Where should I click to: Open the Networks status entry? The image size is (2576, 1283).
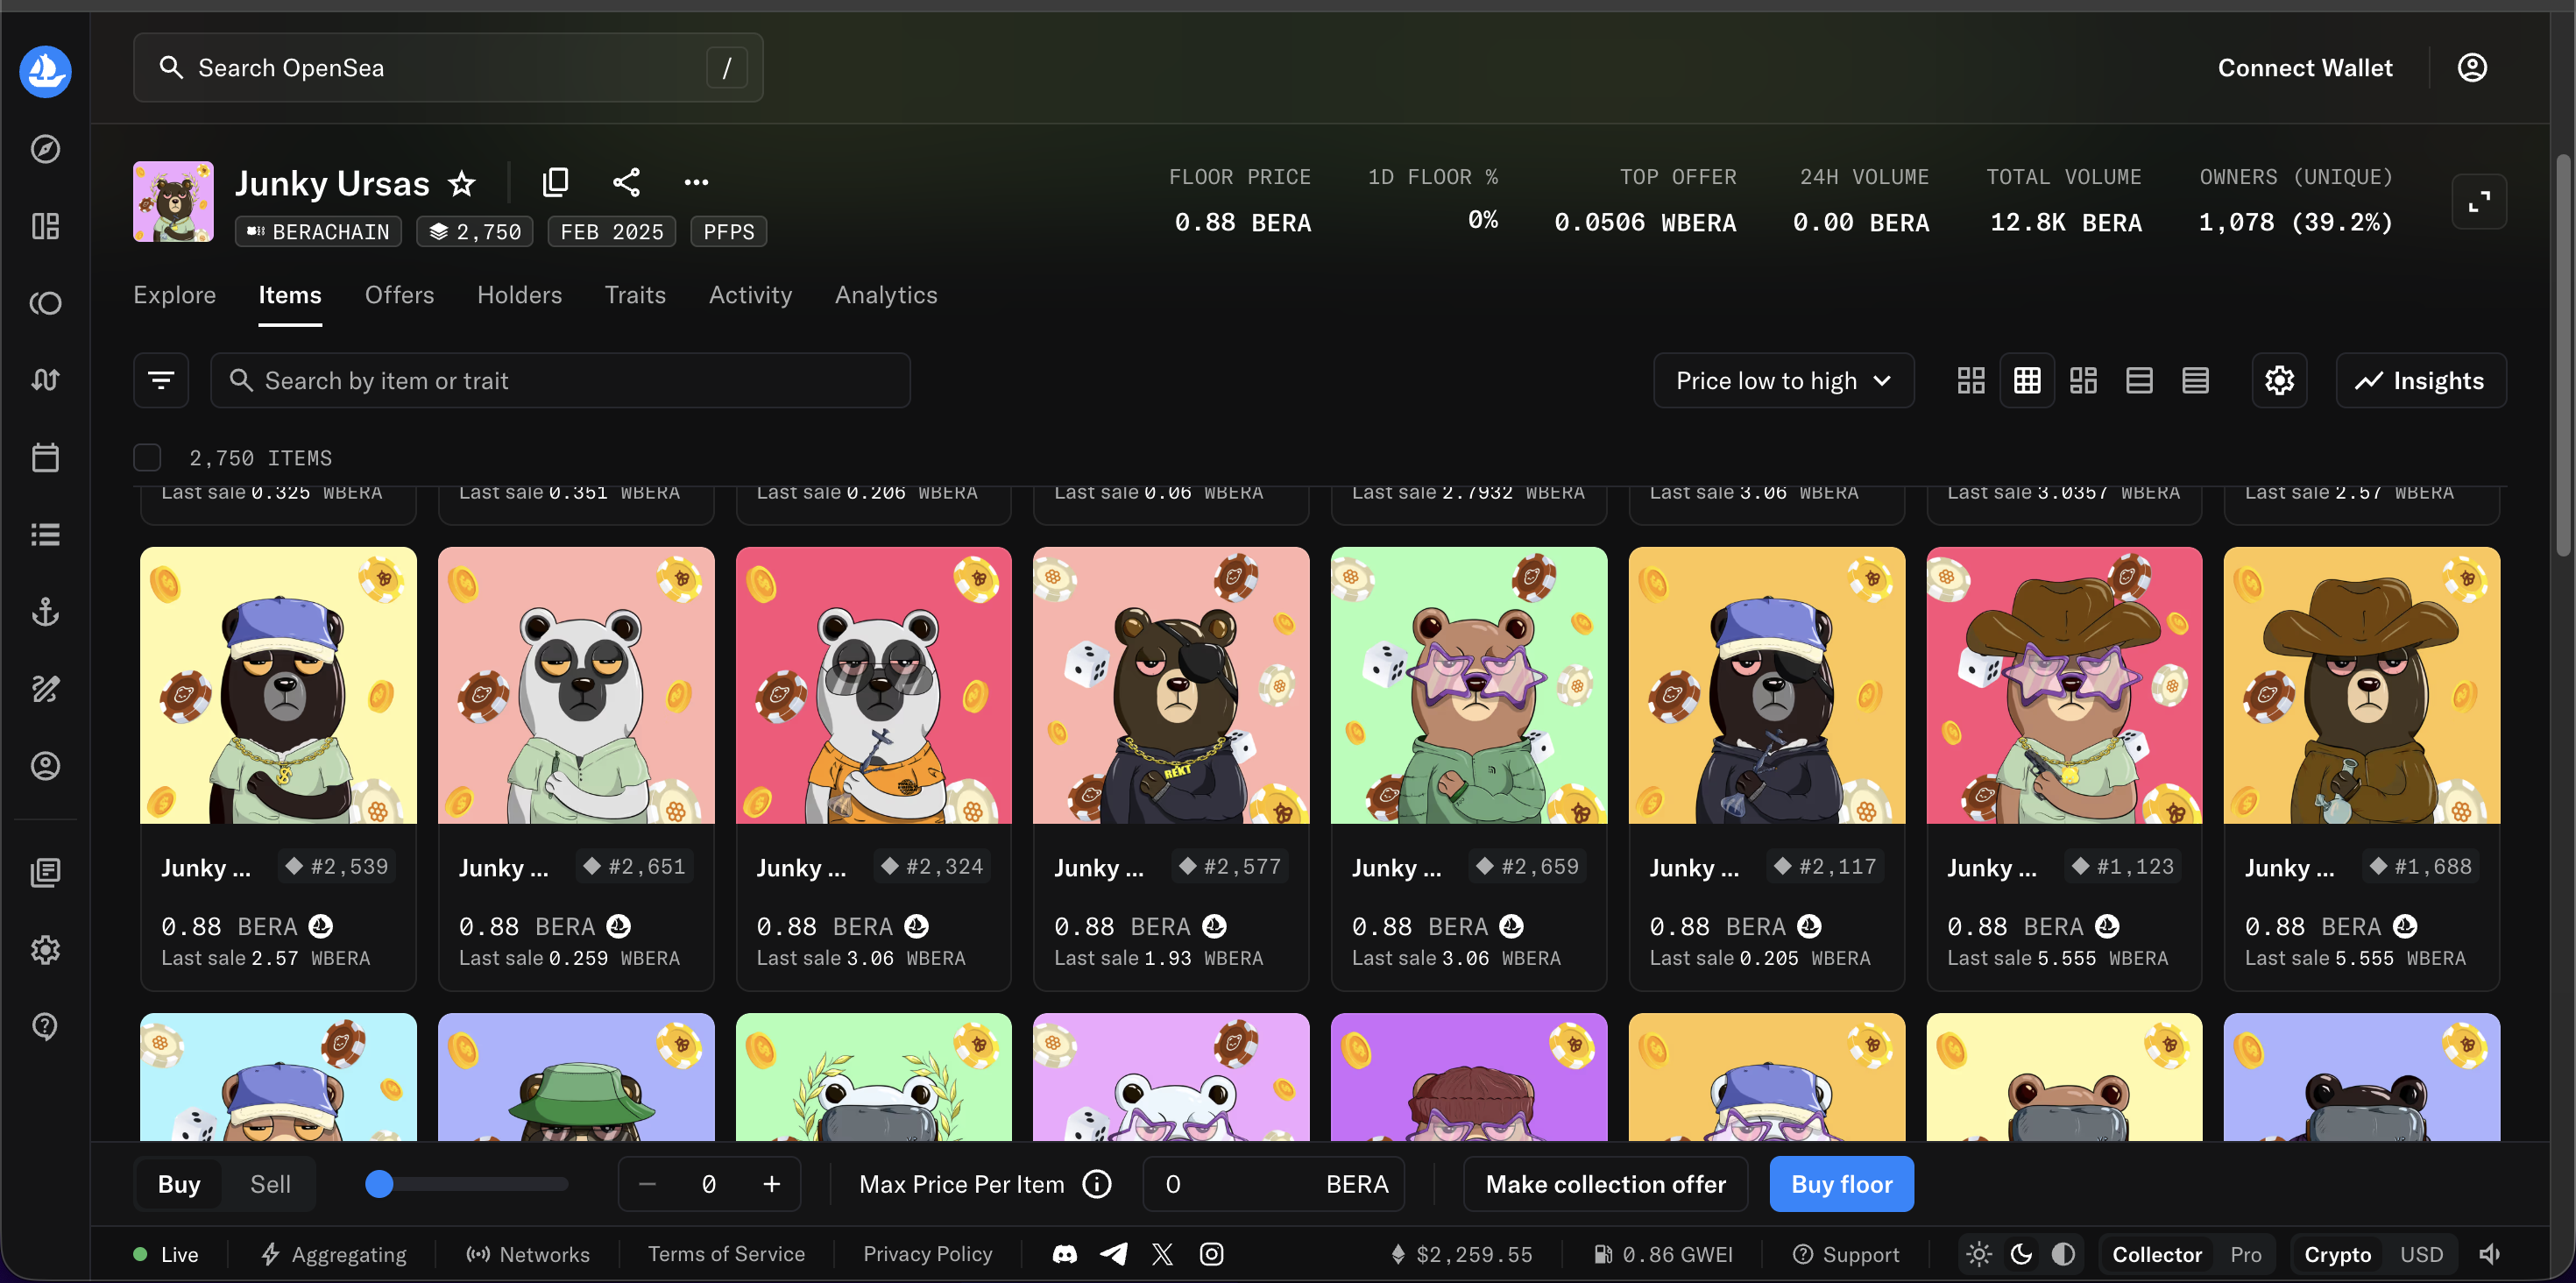pyautogui.click(x=528, y=1254)
